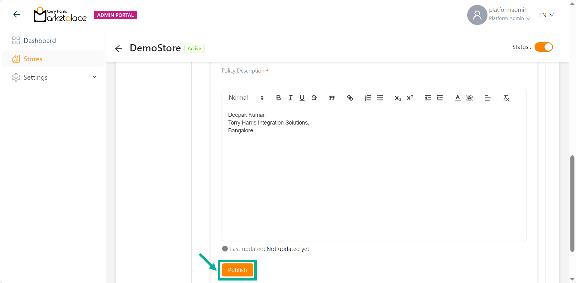Click the underline formatting icon

[x=302, y=98]
